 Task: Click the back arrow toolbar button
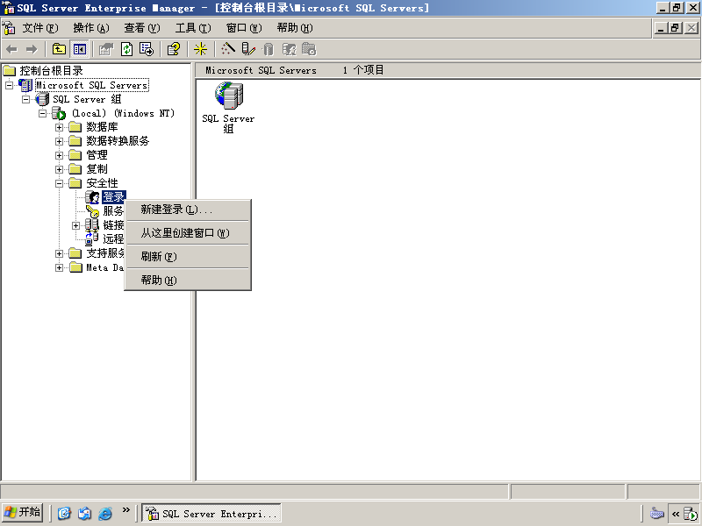pyautogui.click(x=11, y=49)
